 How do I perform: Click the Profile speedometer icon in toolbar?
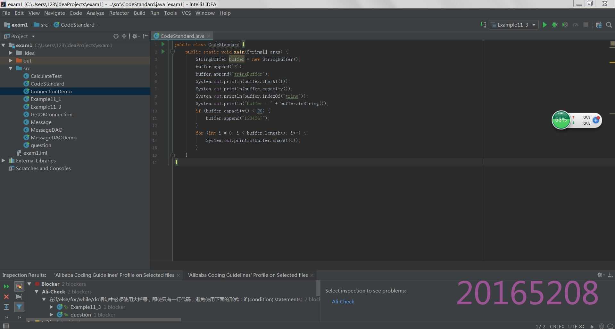(x=576, y=25)
